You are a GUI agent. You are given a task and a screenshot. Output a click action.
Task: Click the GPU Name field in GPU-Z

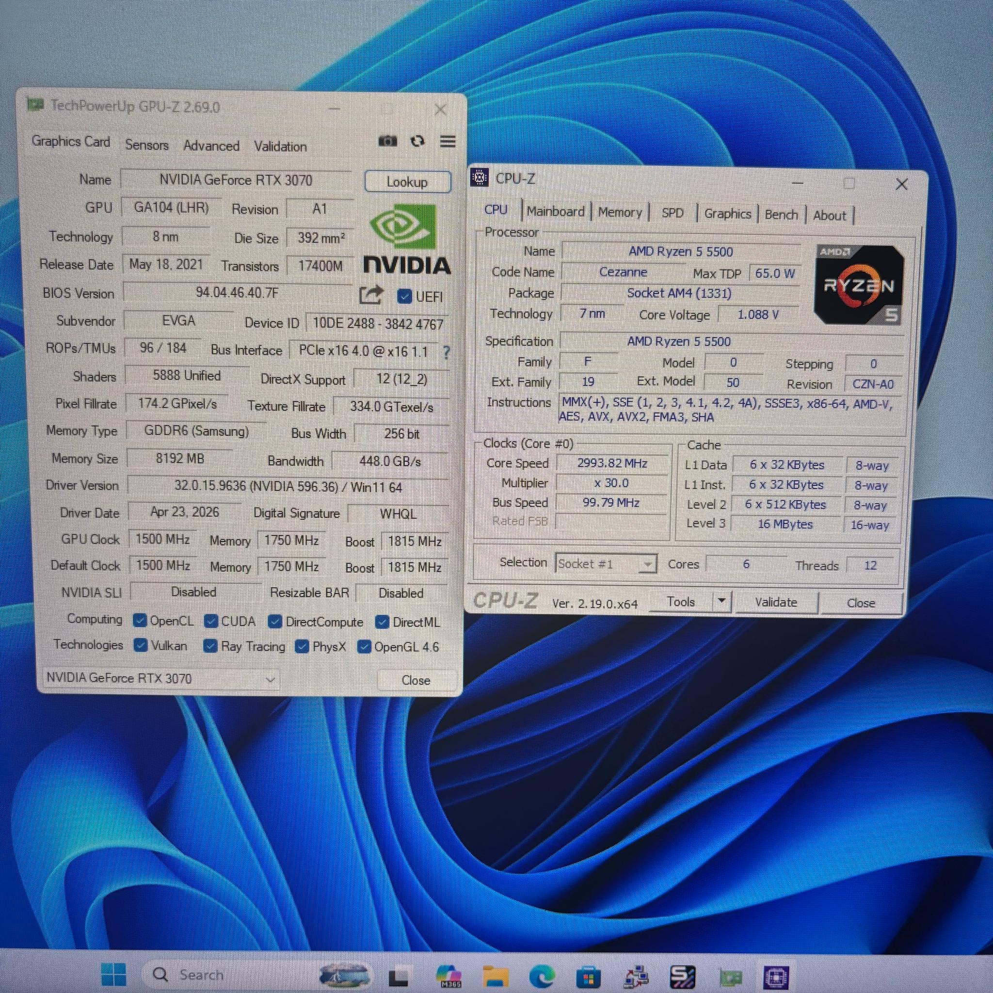point(236,180)
